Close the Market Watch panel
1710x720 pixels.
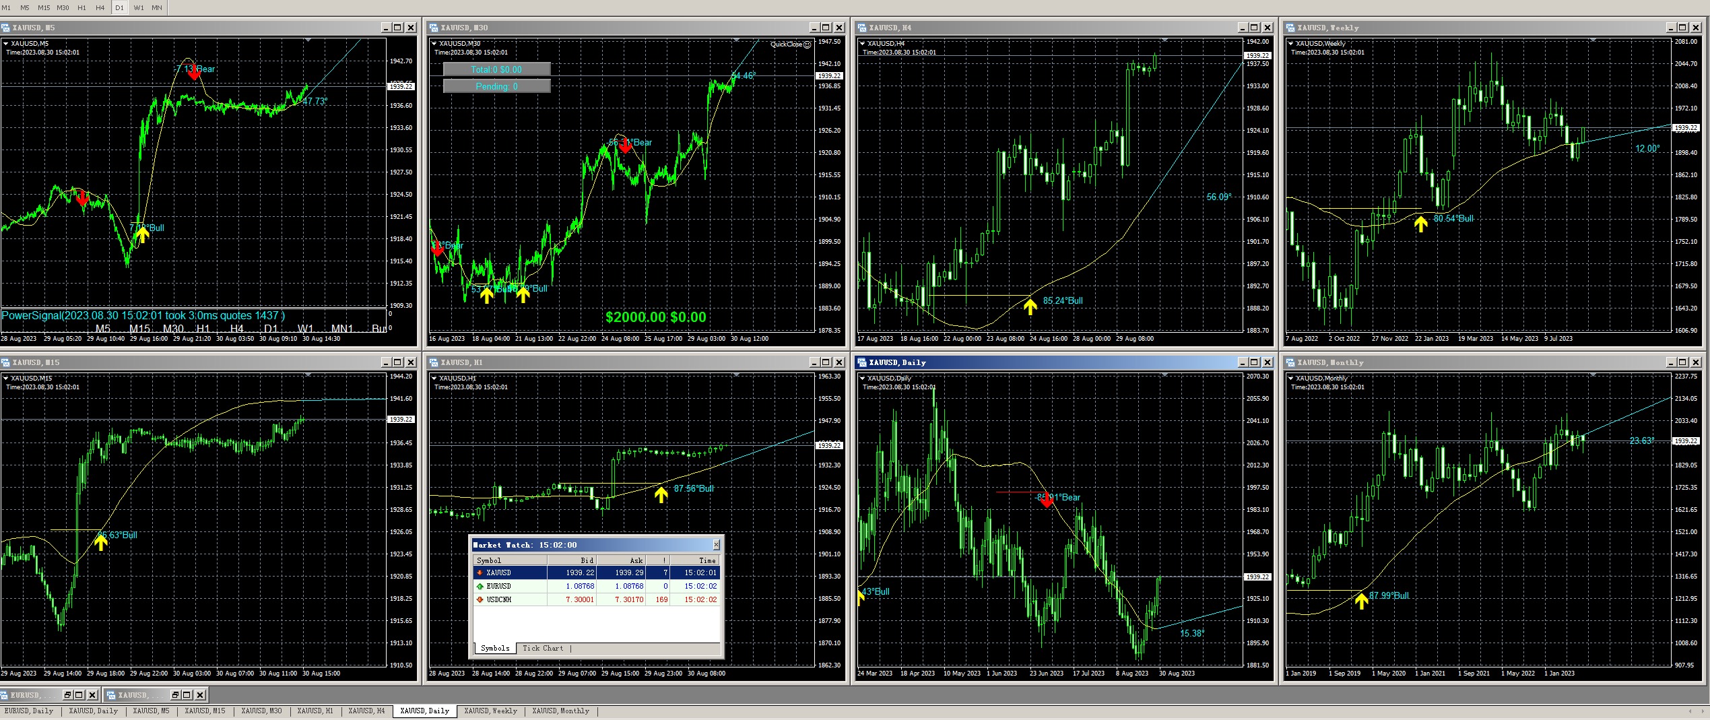pyautogui.click(x=716, y=544)
